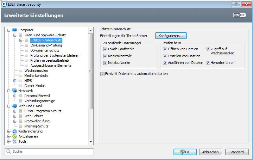Select Gamer-Modus in the tree
Screen dimensions: 253x160
pyautogui.click(x=35, y=86)
